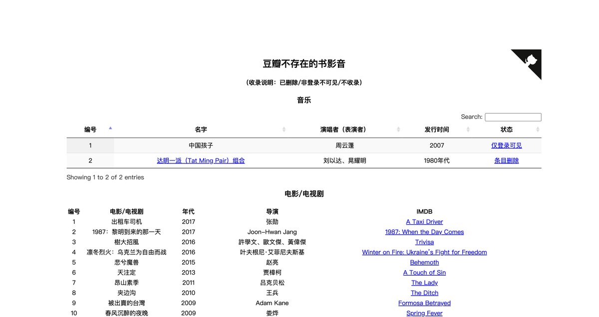Sort music table by 发行时间 header
The width and height of the screenshot is (599, 317).
point(437,130)
